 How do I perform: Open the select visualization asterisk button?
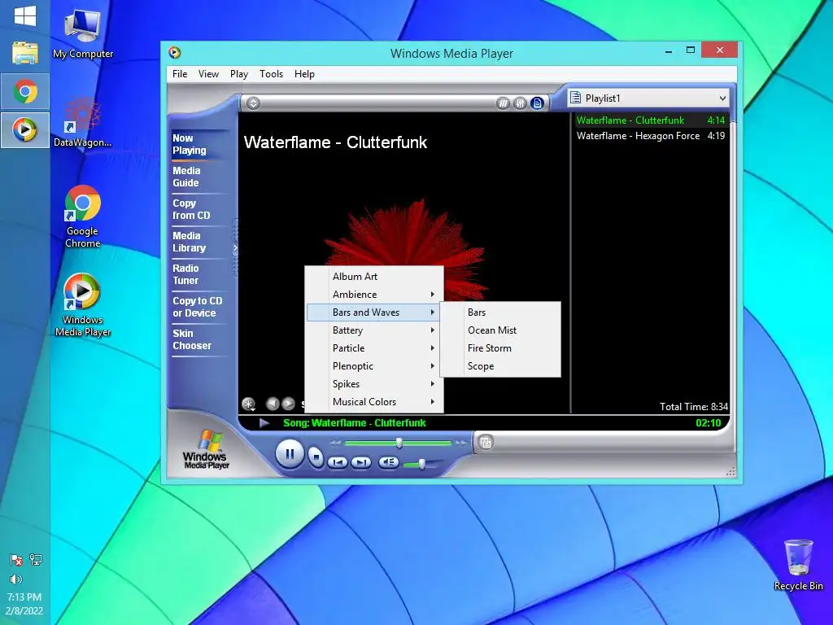point(248,404)
